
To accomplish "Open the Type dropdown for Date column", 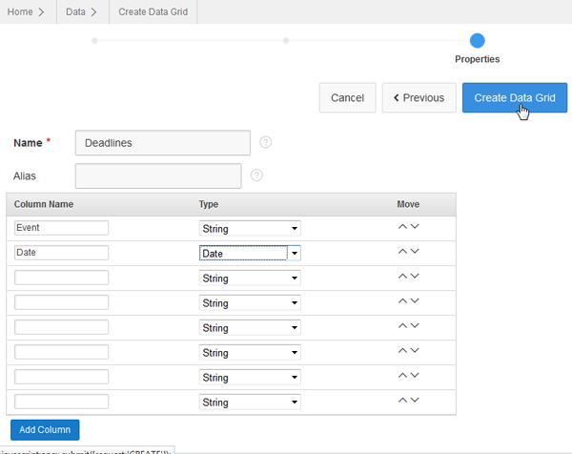I will [x=250, y=254].
